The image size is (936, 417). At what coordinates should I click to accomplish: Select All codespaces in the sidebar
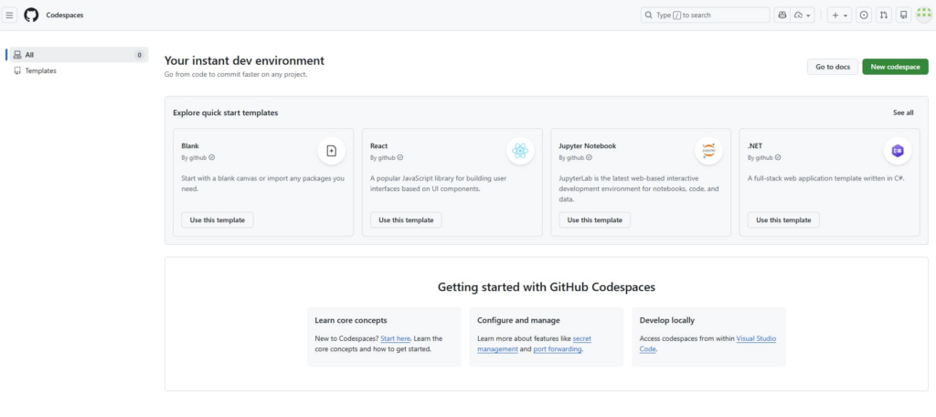click(77, 55)
